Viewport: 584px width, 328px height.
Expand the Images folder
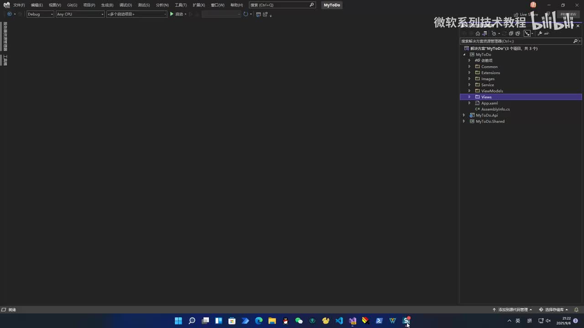(469, 79)
